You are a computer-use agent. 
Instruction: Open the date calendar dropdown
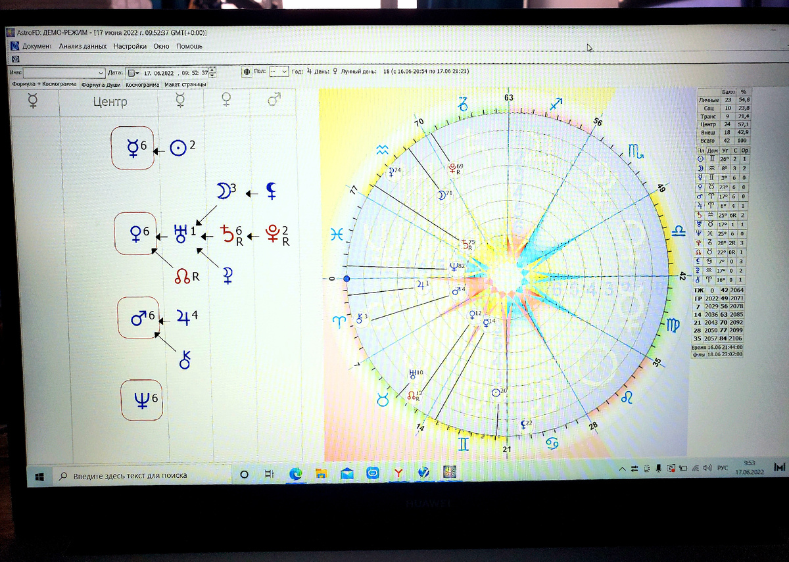pyautogui.click(x=135, y=72)
